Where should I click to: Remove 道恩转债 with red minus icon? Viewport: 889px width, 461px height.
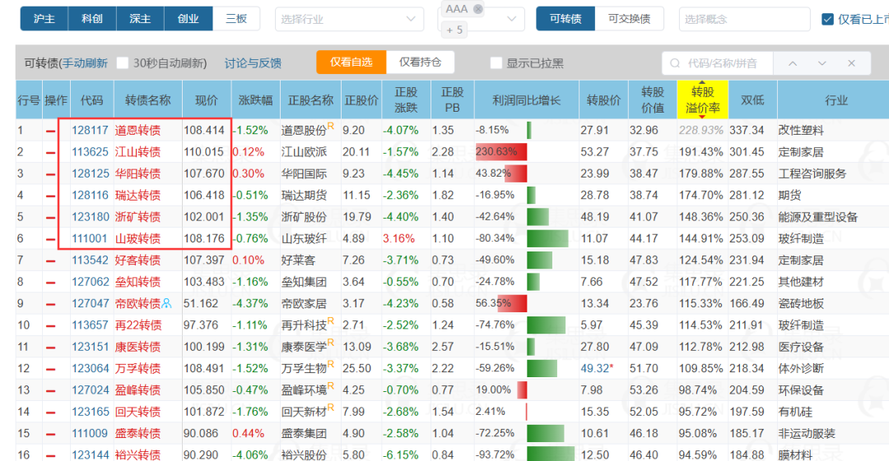[51, 131]
